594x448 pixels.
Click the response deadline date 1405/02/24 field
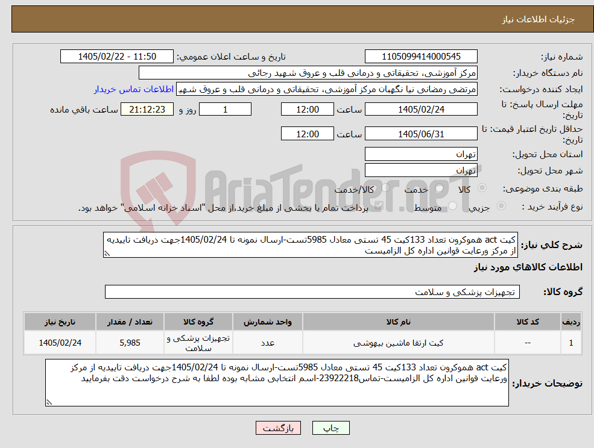point(421,110)
